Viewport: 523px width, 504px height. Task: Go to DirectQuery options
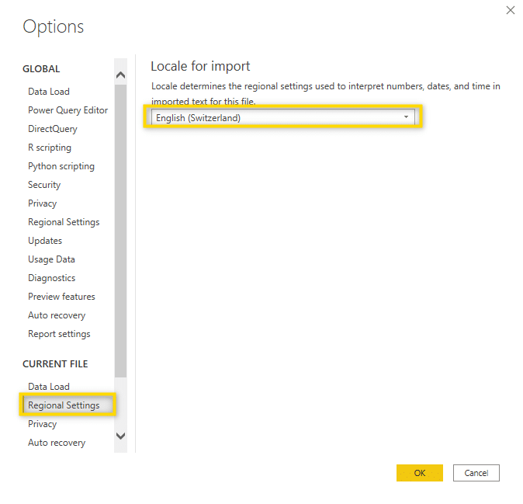tap(53, 129)
